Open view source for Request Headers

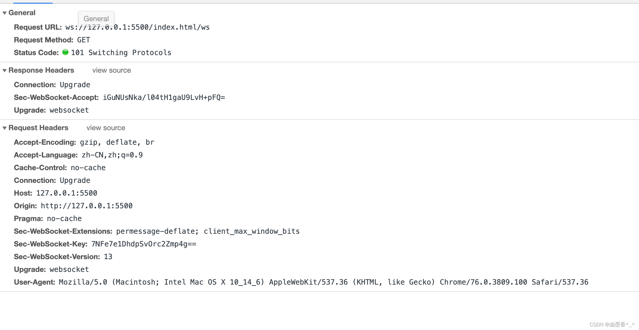click(x=106, y=128)
